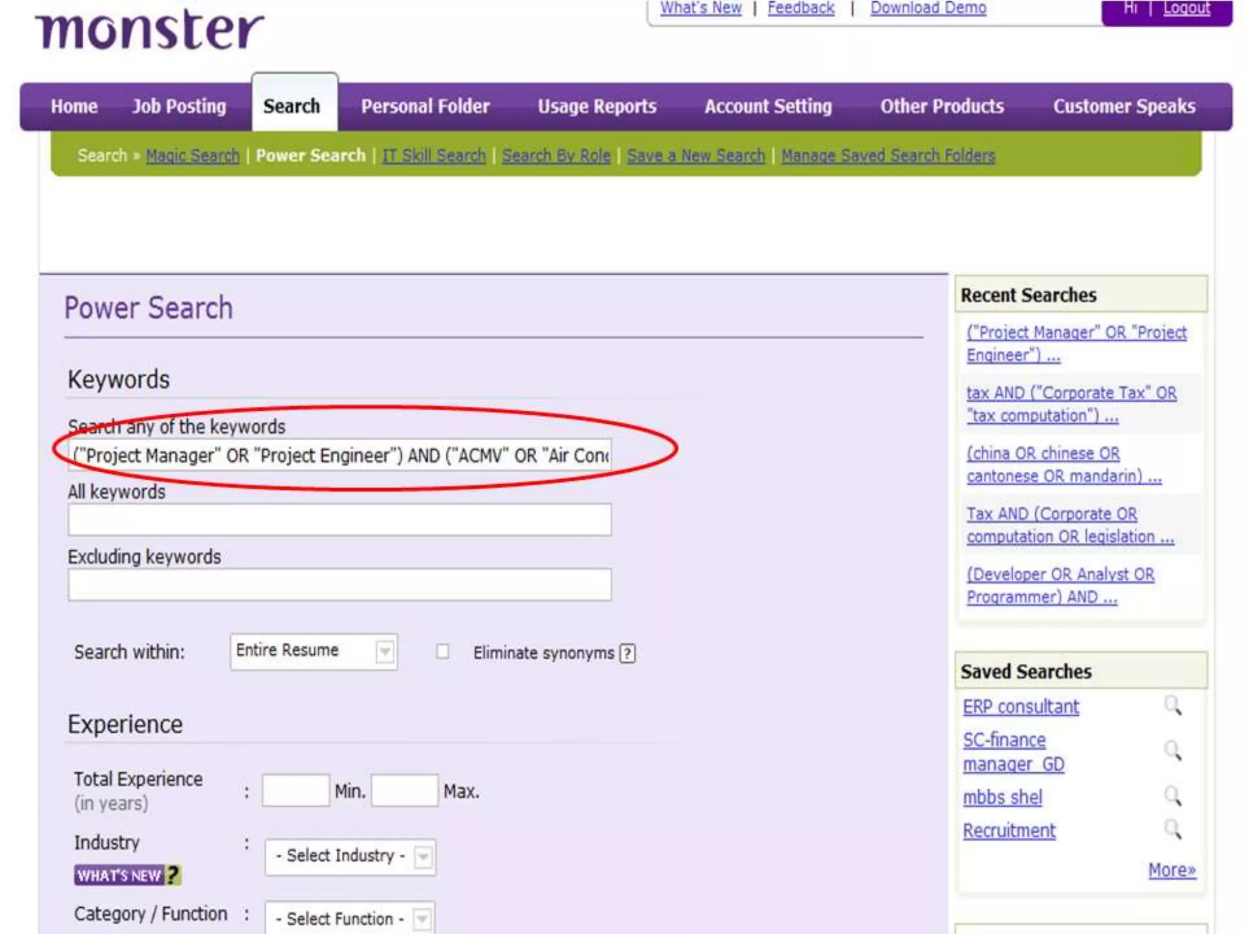Enable the Eliminate synonyms checkbox
Screen dimensions: 1245x934
coord(443,652)
